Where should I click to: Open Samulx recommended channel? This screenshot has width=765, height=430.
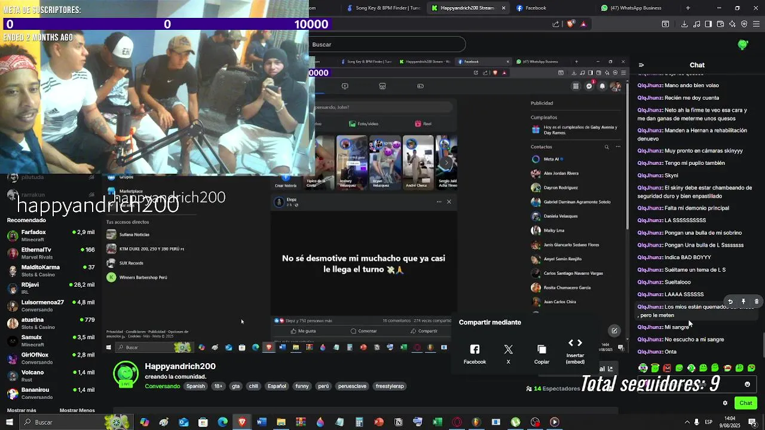tap(51, 341)
